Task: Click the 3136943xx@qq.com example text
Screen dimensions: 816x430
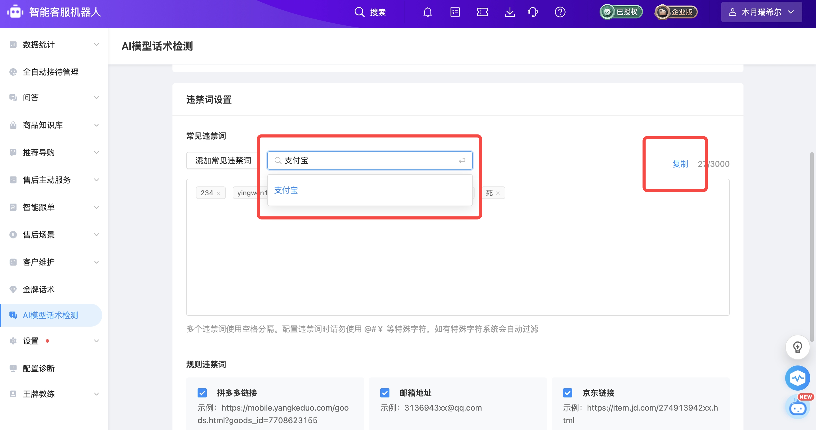Action: tap(443, 408)
